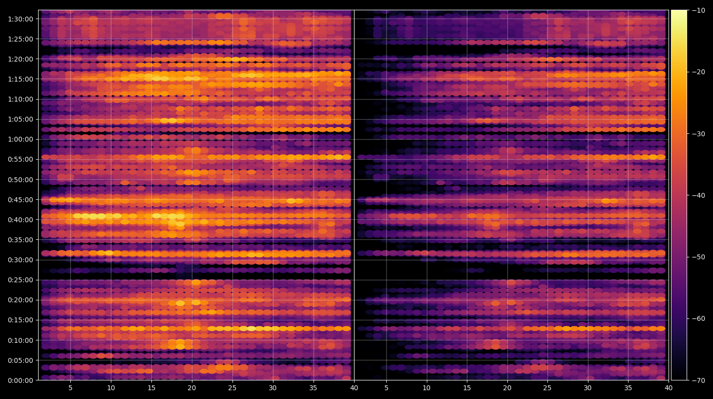Click the 0:00:00 time axis label
Screen dimensions: 713x399
(21, 380)
